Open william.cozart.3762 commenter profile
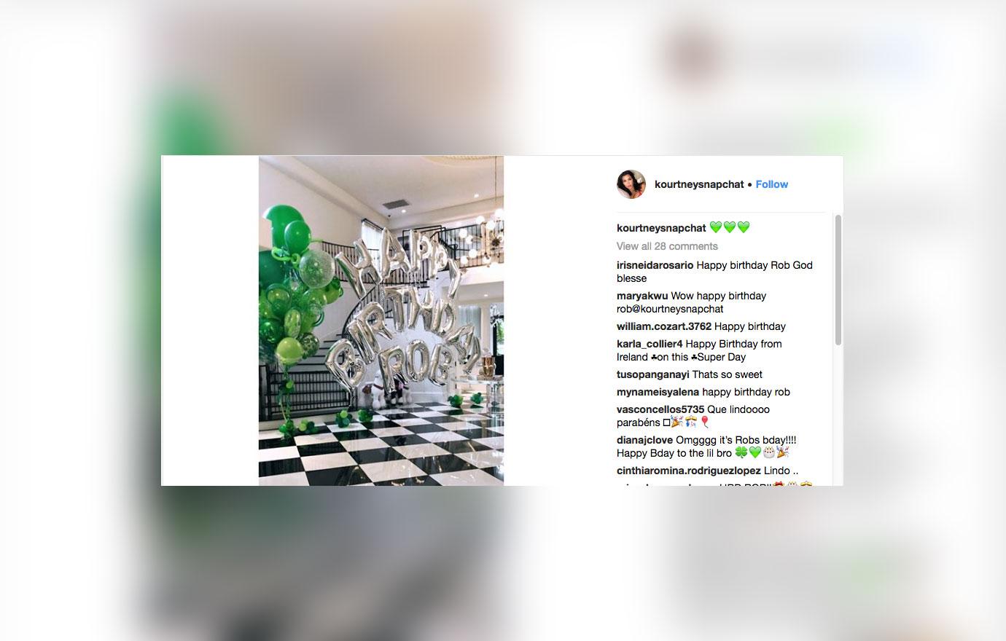The height and width of the screenshot is (641, 1006). click(664, 326)
